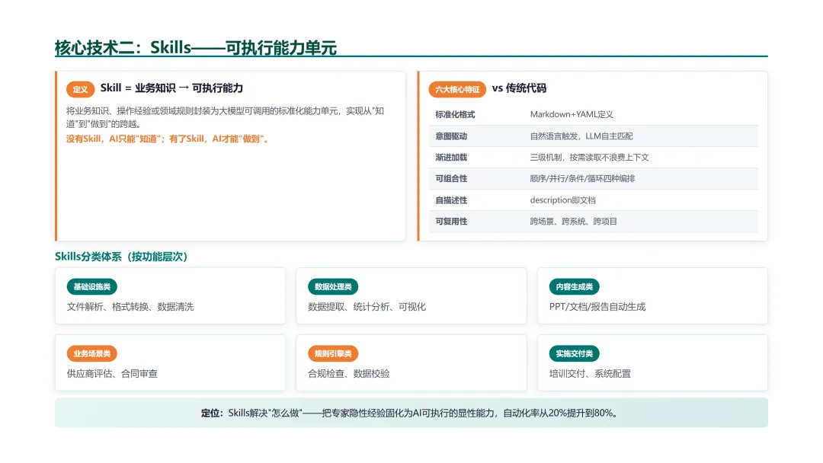Select the '内容生成类' green badge
The height and width of the screenshot is (463, 823).
point(575,287)
